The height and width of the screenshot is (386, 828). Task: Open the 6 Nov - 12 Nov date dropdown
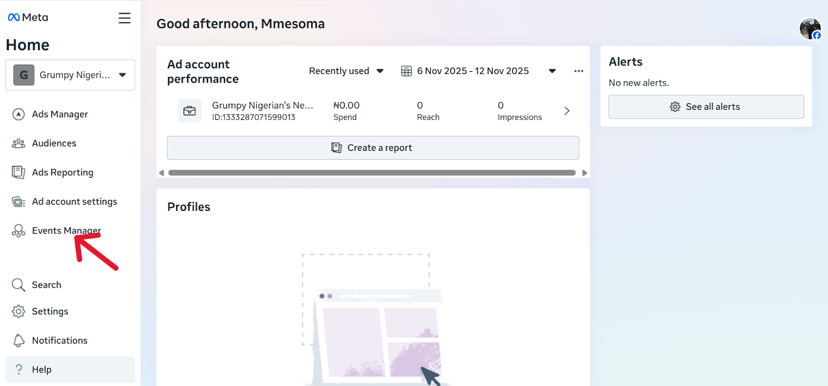(x=479, y=71)
